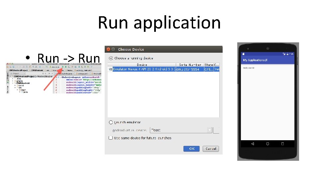Screen dimensions: 319x179
Task: Open the OMGAndroid run configuration dropdown
Action: (55, 67)
